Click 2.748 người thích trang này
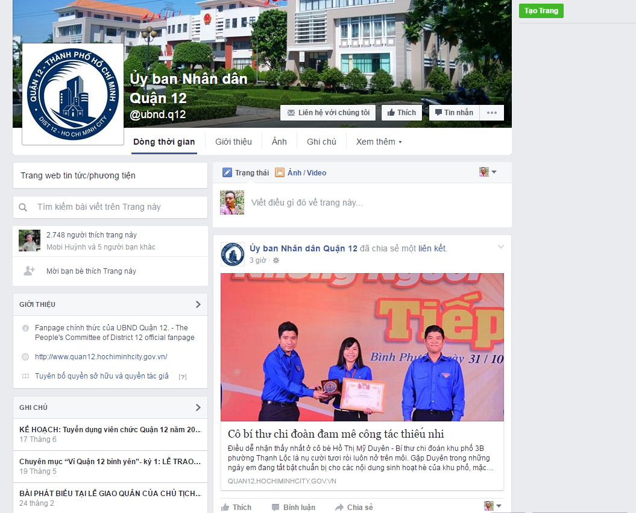 tap(91, 235)
